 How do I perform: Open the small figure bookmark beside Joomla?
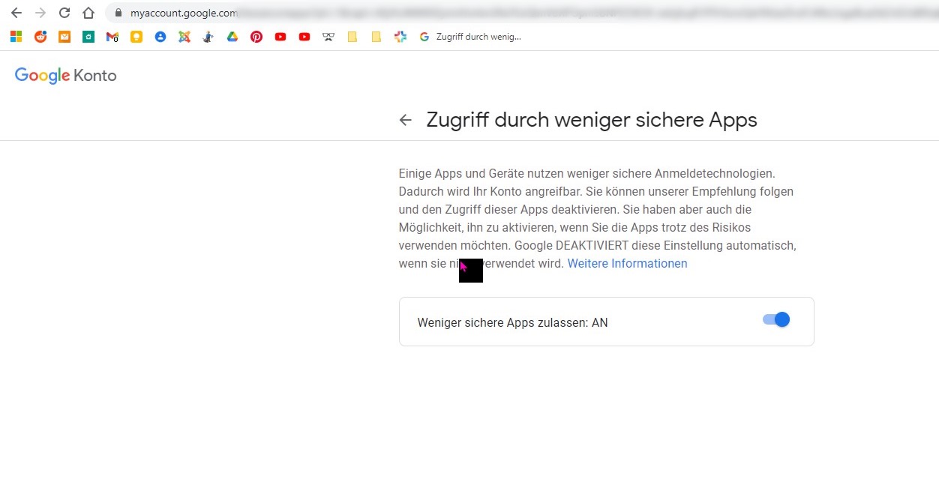tap(208, 37)
